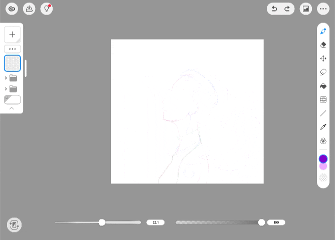Choose the transparent color swatch
Viewport: 335px width, 240px height.
point(323,177)
